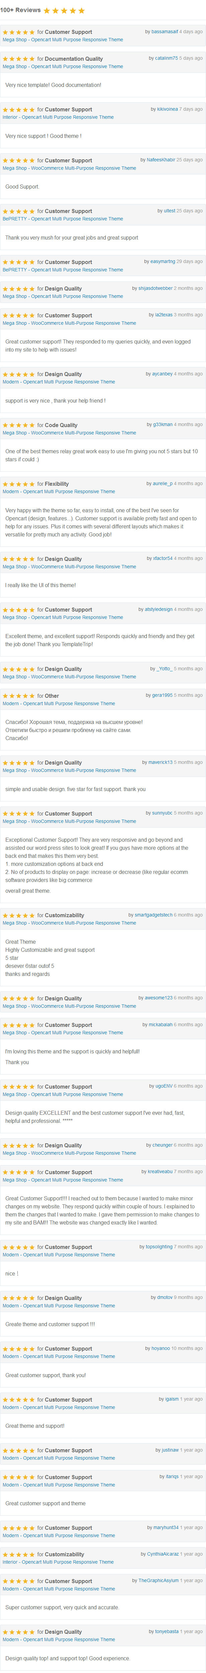206x1673 pixels.
Task: Open Mega Shop WooCommerce link under la2texas review
Action: tap(69, 323)
